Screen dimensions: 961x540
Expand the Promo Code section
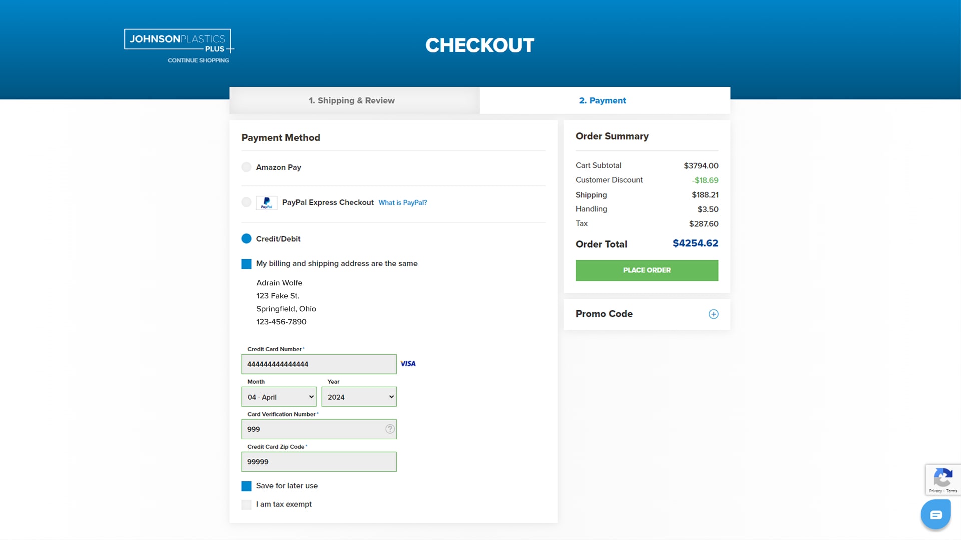pyautogui.click(x=714, y=314)
